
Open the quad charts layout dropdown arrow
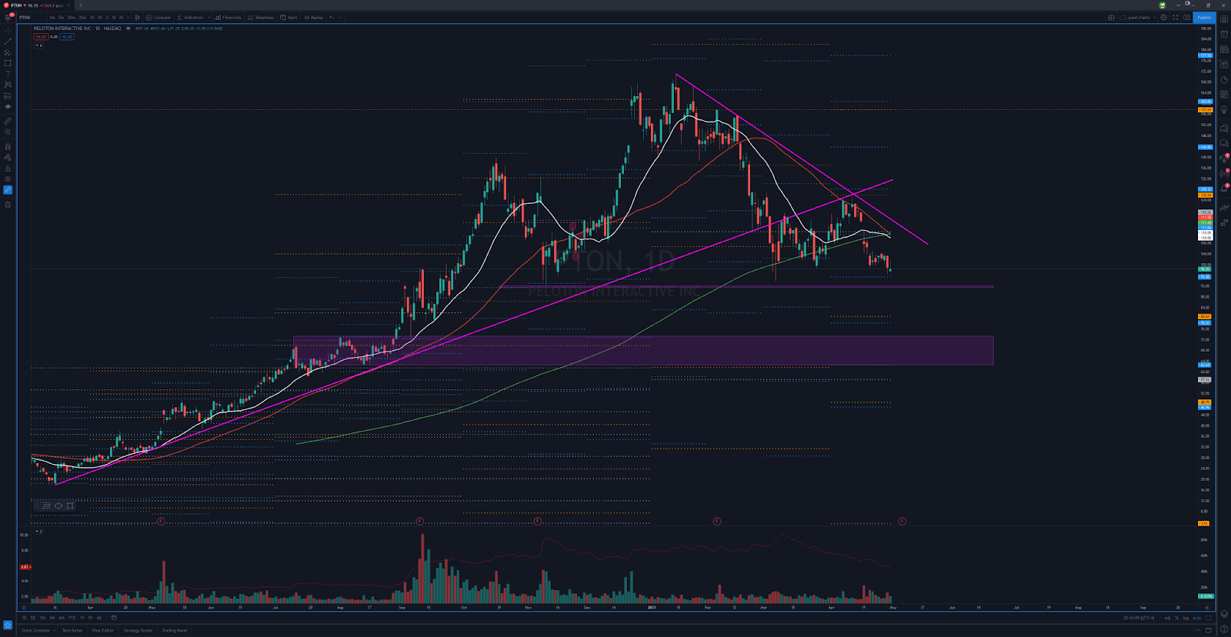[1155, 18]
